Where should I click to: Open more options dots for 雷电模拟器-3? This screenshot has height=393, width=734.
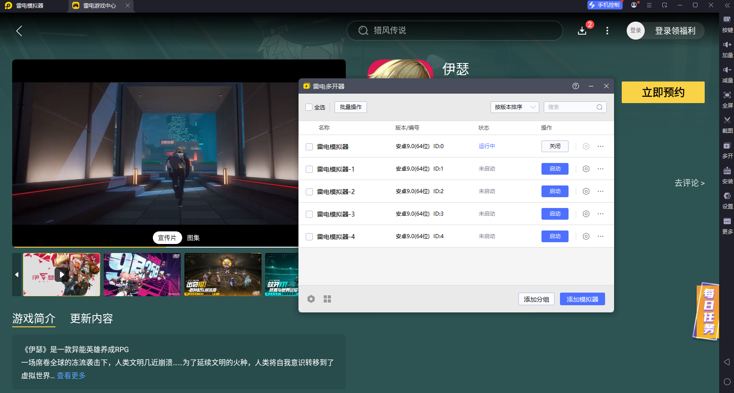coord(601,214)
